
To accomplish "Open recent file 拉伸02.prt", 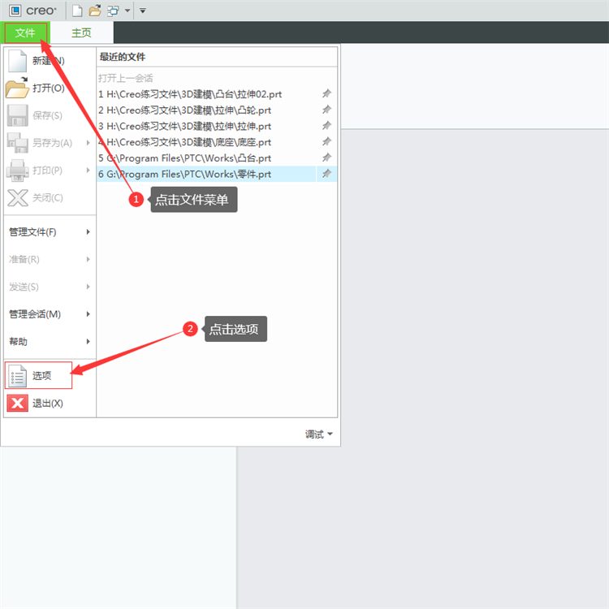I will point(206,94).
